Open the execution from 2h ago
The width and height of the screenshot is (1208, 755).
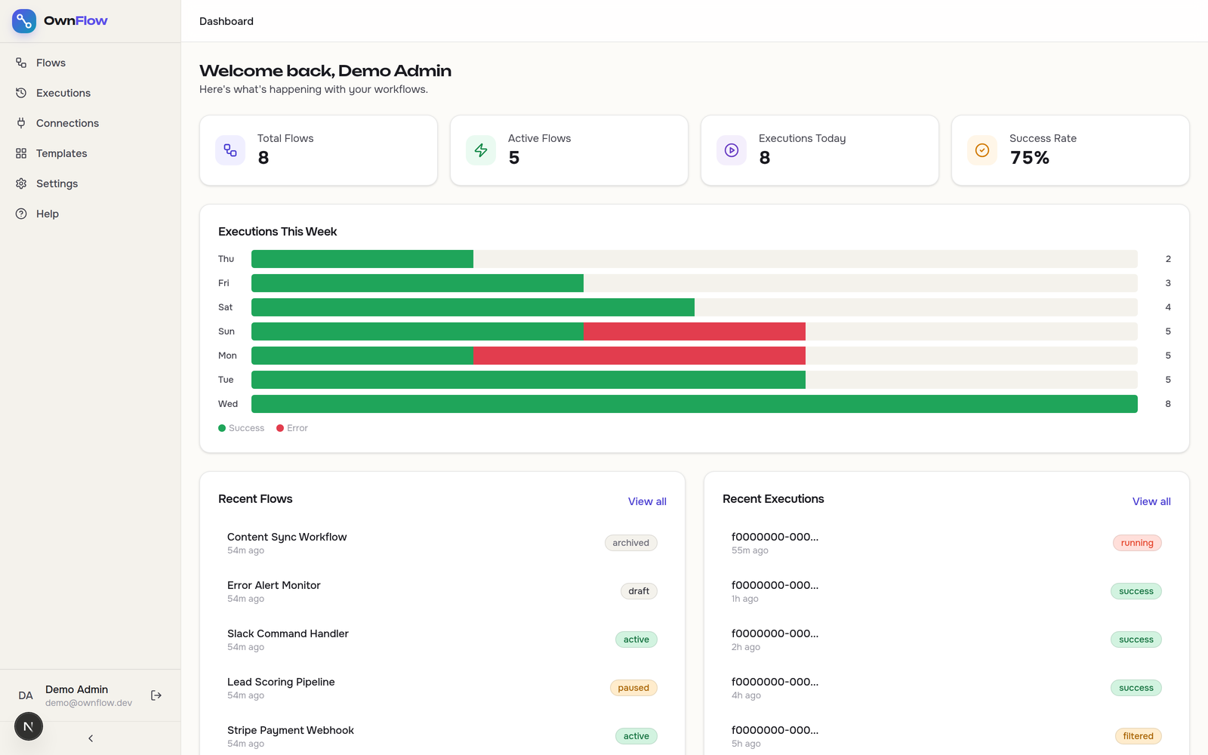coord(947,639)
